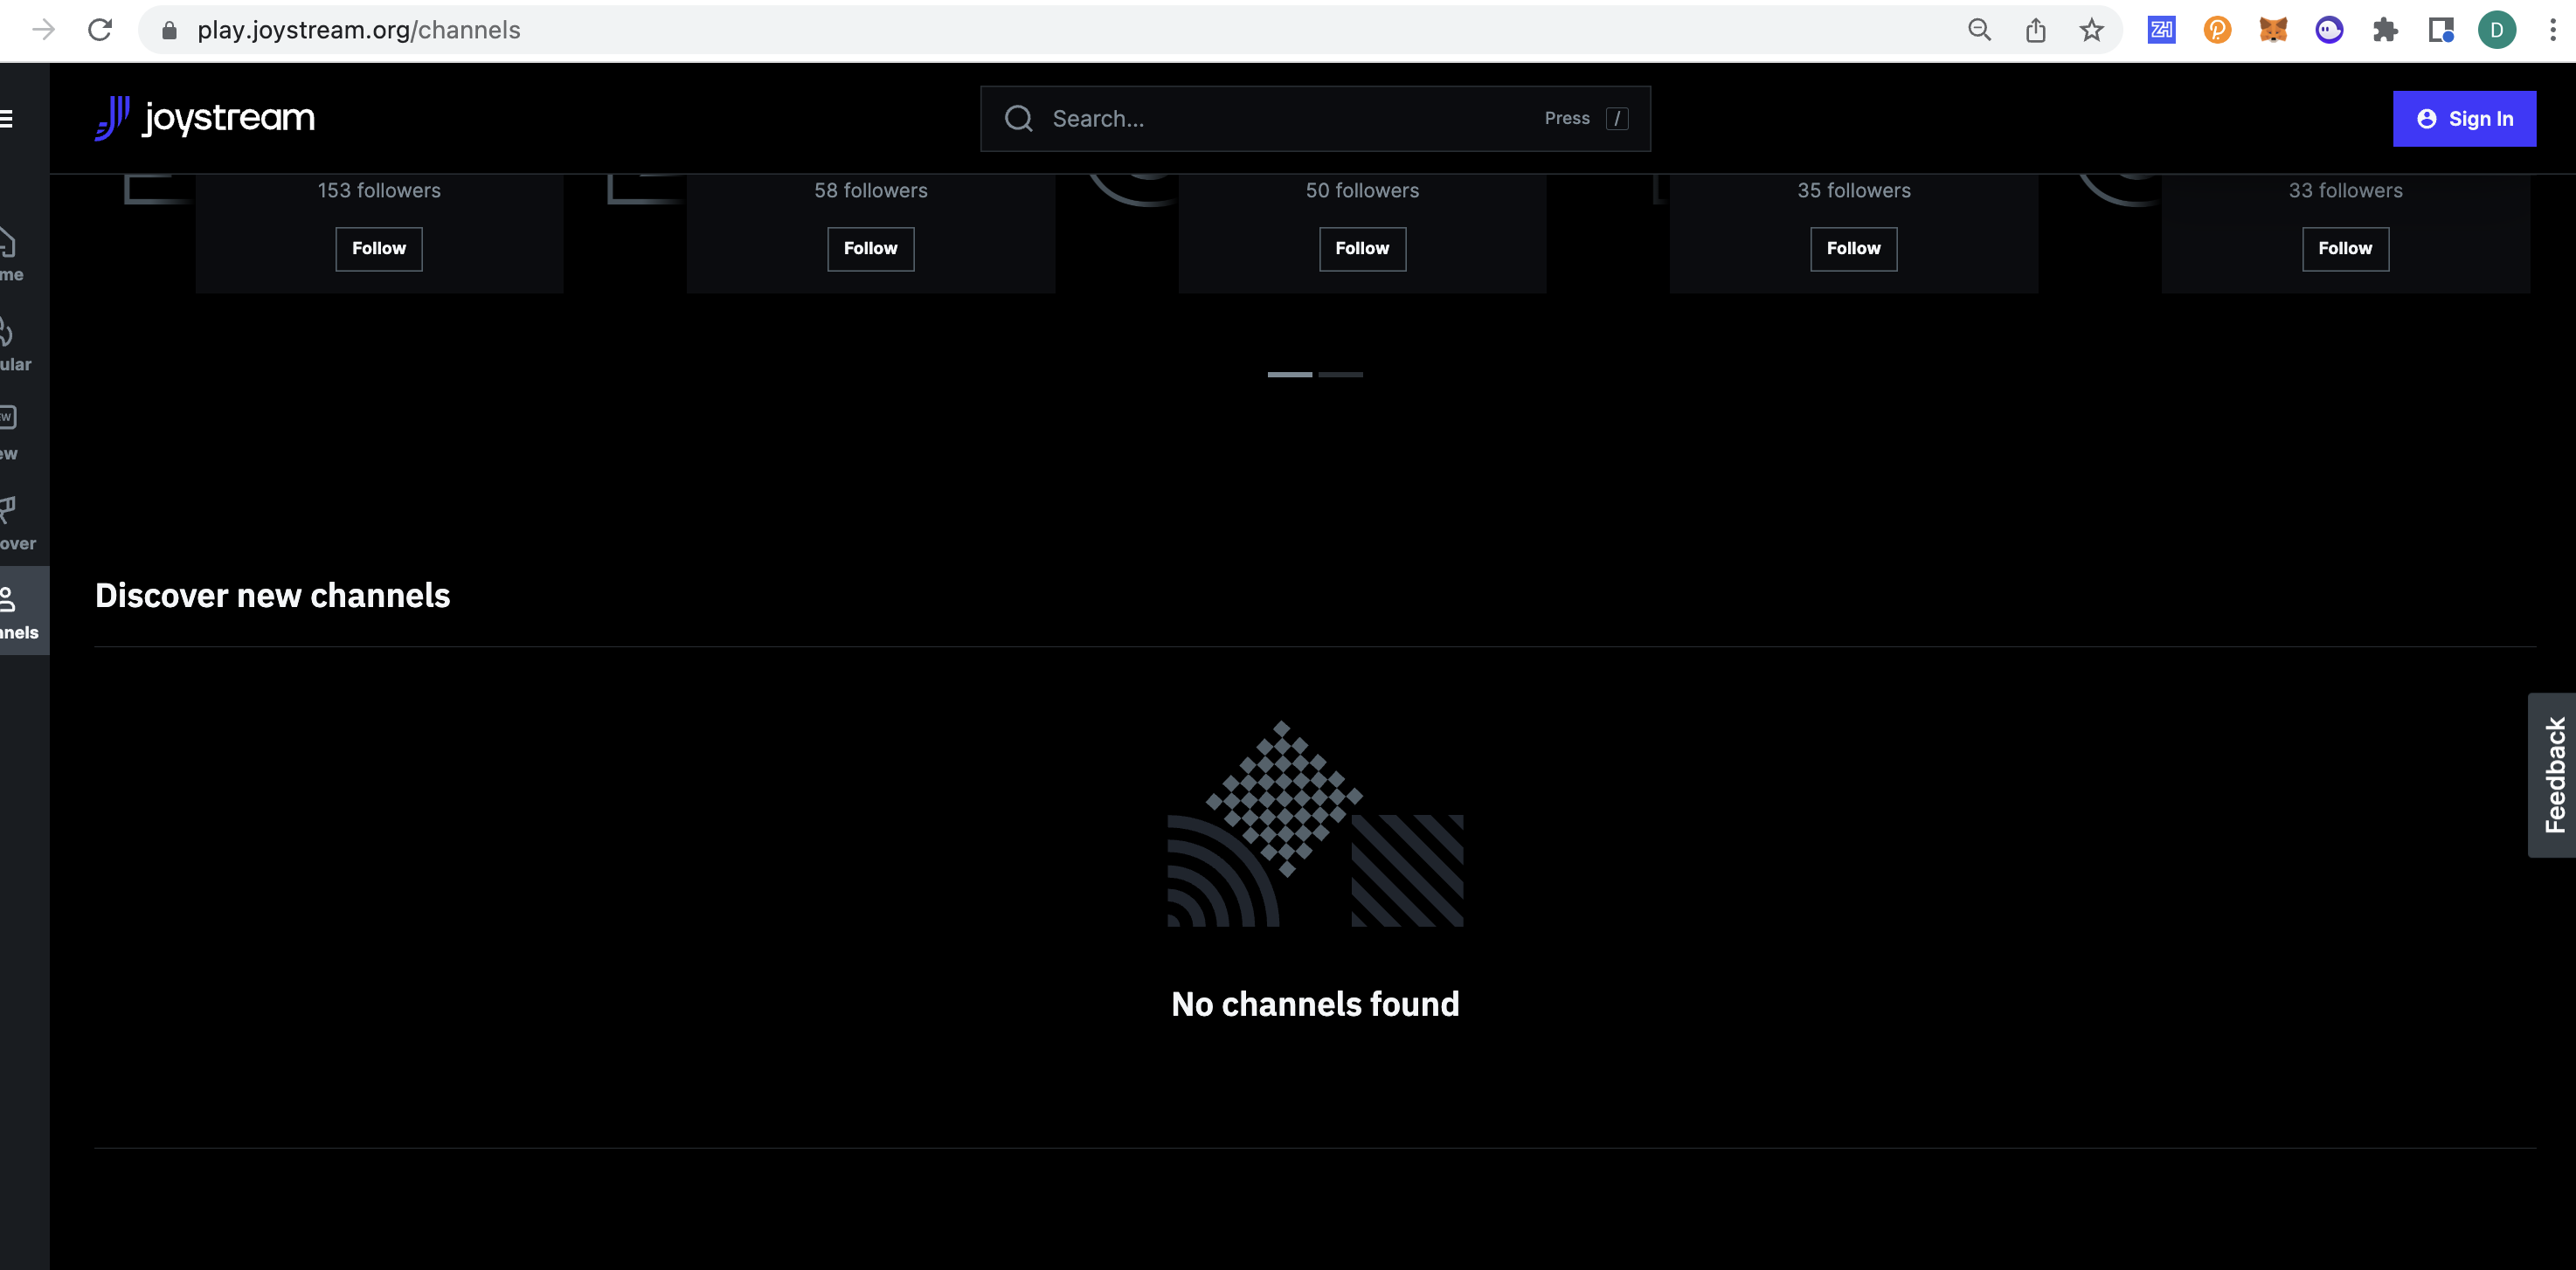This screenshot has height=1270, width=2576.
Task: Open Chrome three-dot menu
Action: [2553, 30]
